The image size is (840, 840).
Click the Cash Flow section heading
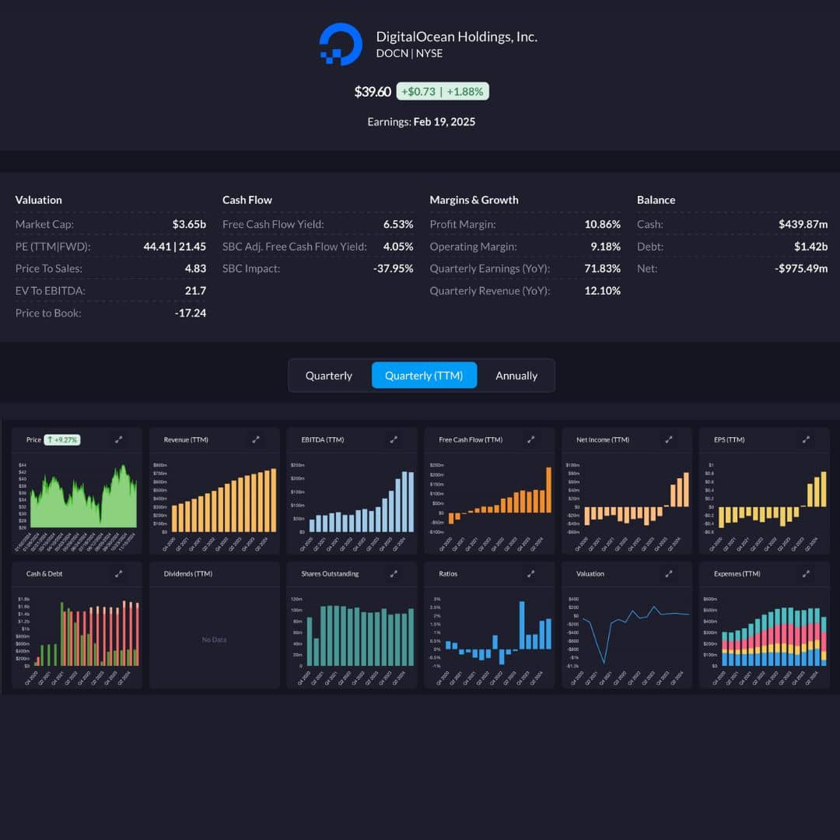point(247,200)
